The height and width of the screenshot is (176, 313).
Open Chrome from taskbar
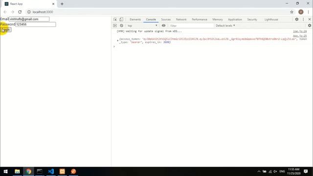[x=28, y=172]
